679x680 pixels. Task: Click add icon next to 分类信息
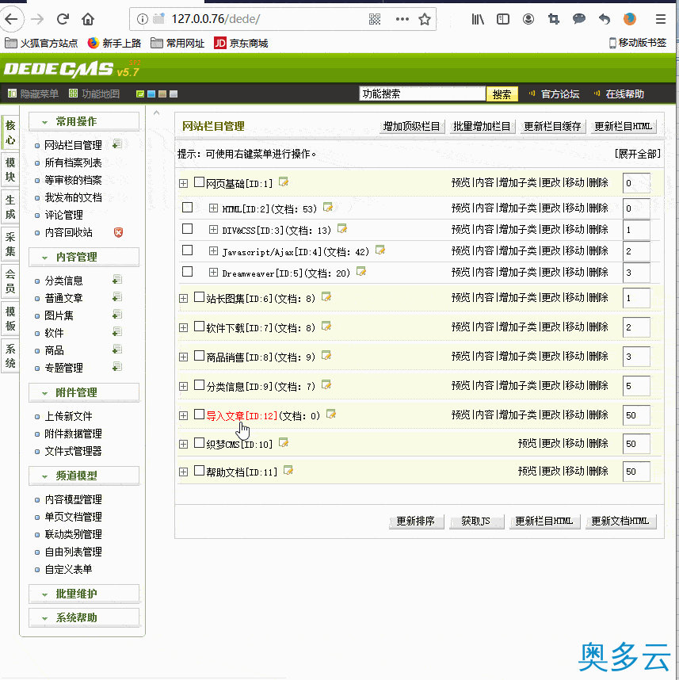click(117, 280)
